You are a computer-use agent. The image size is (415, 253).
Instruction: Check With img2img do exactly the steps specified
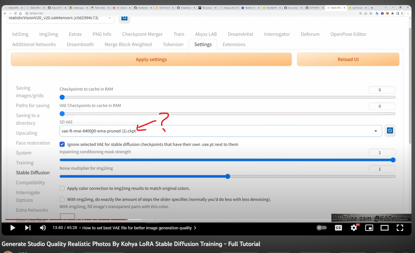pyautogui.click(x=62, y=199)
